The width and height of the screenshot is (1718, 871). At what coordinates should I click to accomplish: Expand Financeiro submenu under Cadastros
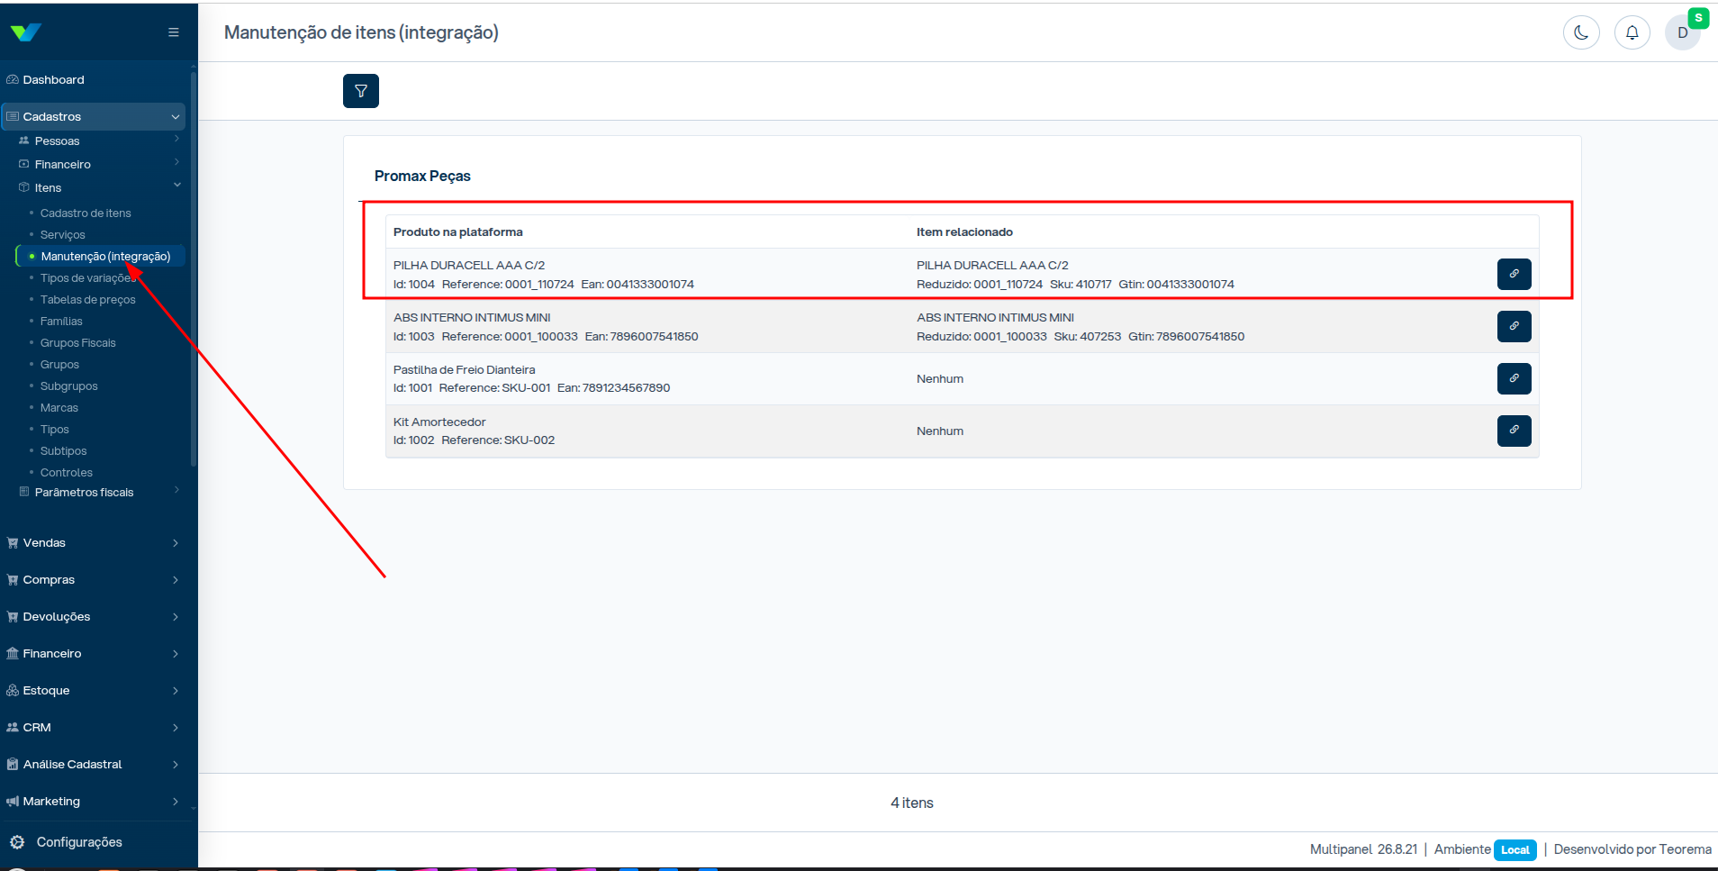99,165
